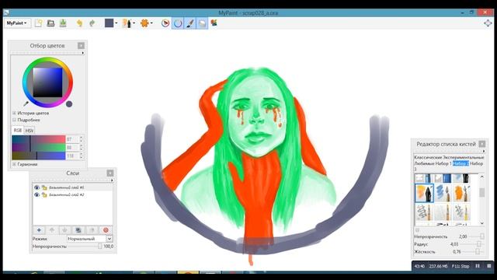Select layer named Безымянный слой #2
Screen dimensions: 497x280
pos(67,195)
